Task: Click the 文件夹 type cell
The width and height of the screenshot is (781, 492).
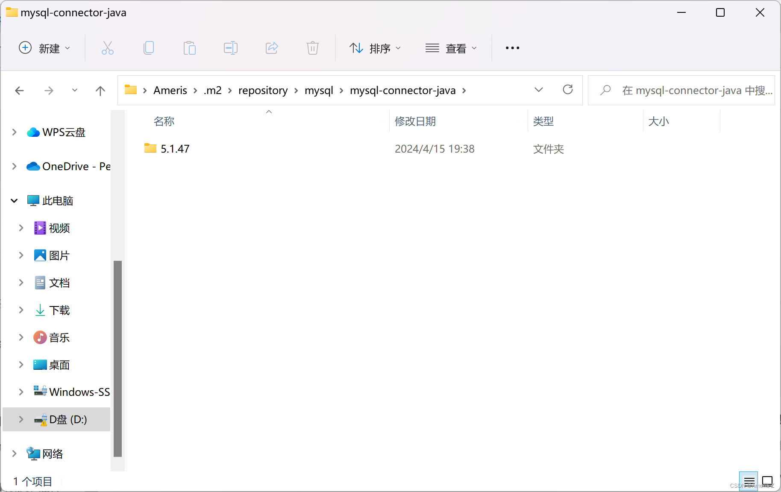Action: pos(549,149)
